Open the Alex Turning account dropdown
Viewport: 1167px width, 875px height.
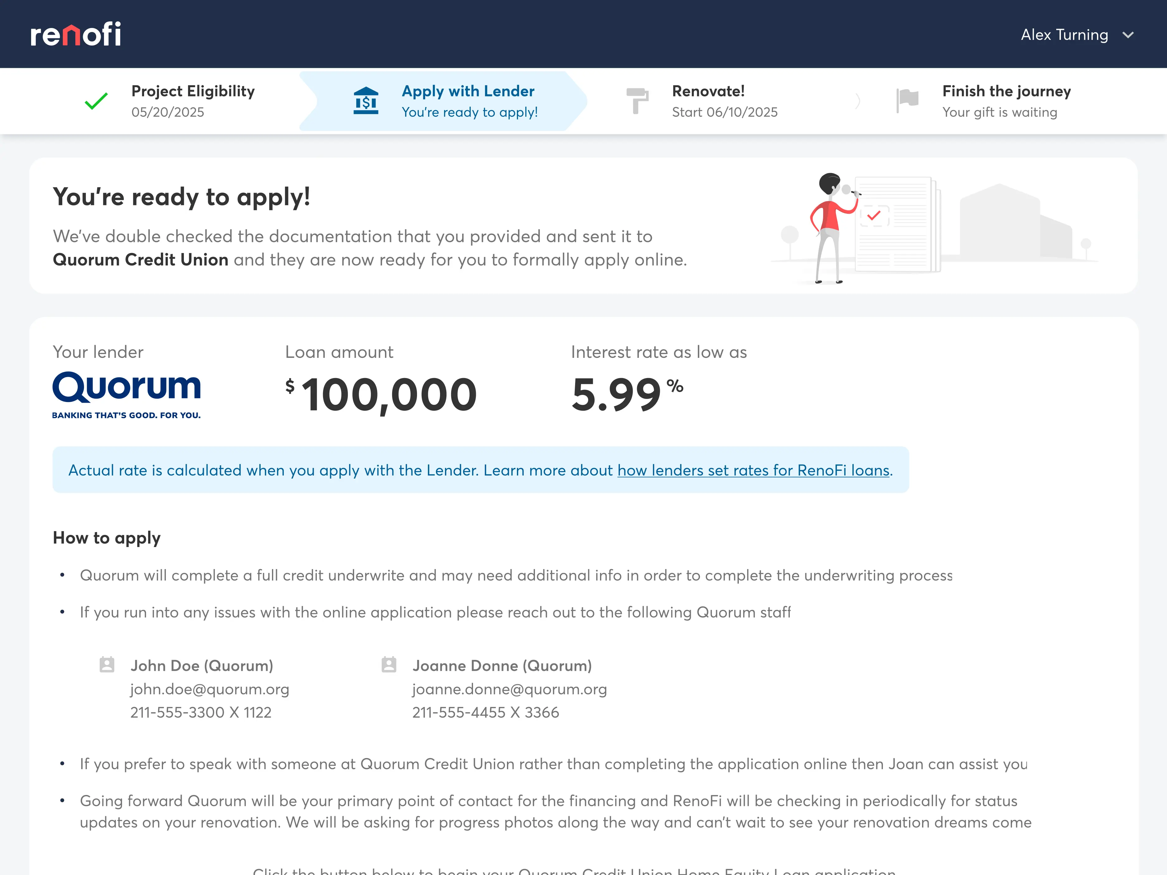[x=1077, y=35]
